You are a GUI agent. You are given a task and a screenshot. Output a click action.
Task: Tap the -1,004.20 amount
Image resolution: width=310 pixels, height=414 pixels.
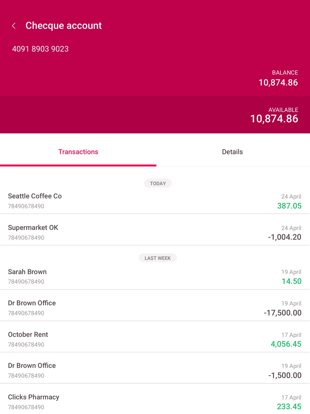pyautogui.click(x=285, y=237)
